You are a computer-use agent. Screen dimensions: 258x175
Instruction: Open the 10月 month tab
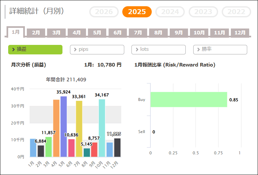pyautogui.click(x=199, y=33)
